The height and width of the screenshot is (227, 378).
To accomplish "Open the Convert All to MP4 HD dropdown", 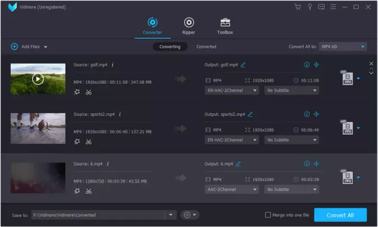I will tap(343, 47).
